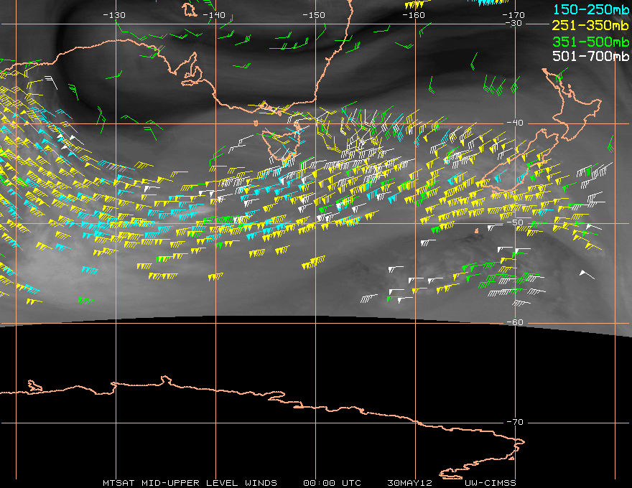The image size is (632, 488).
Task: Click the UW-CIMSS credit text
Action: click(490, 483)
